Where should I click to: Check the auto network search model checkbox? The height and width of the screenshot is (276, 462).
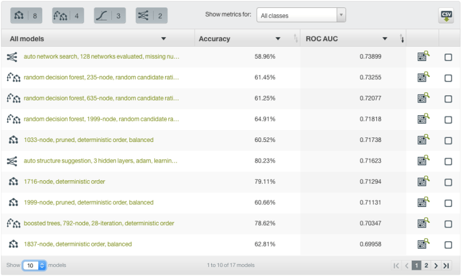(448, 57)
